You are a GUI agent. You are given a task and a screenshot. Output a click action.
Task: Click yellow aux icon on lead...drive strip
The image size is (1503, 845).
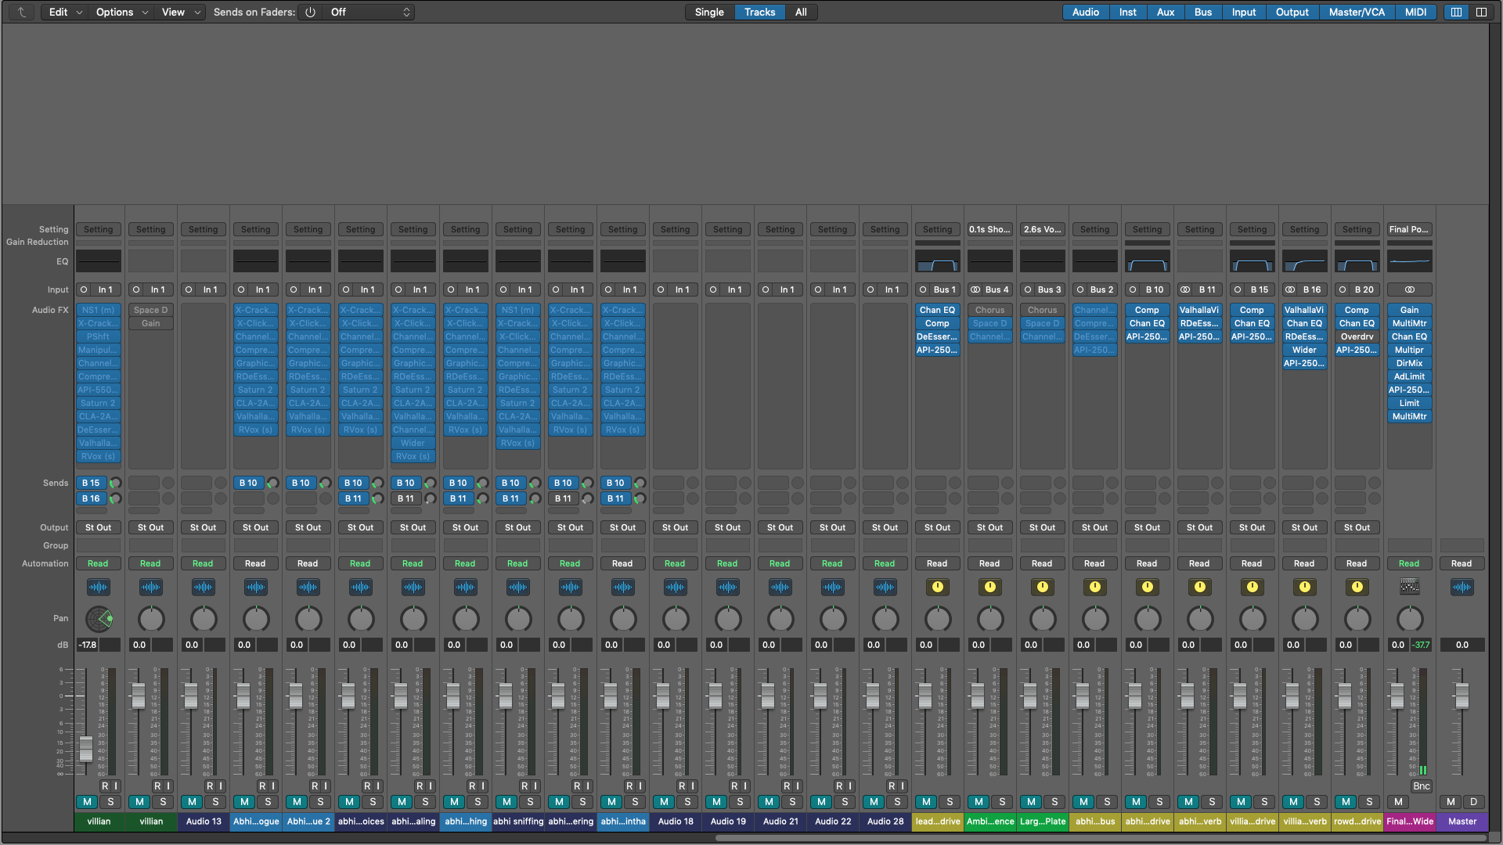click(937, 587)
